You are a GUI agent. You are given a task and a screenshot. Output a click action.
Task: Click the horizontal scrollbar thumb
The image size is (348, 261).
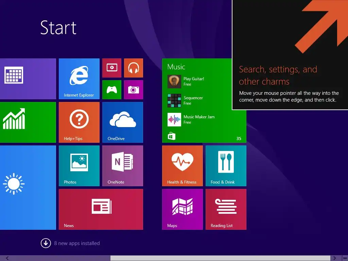pyautogui.click(x=220, y=258)
